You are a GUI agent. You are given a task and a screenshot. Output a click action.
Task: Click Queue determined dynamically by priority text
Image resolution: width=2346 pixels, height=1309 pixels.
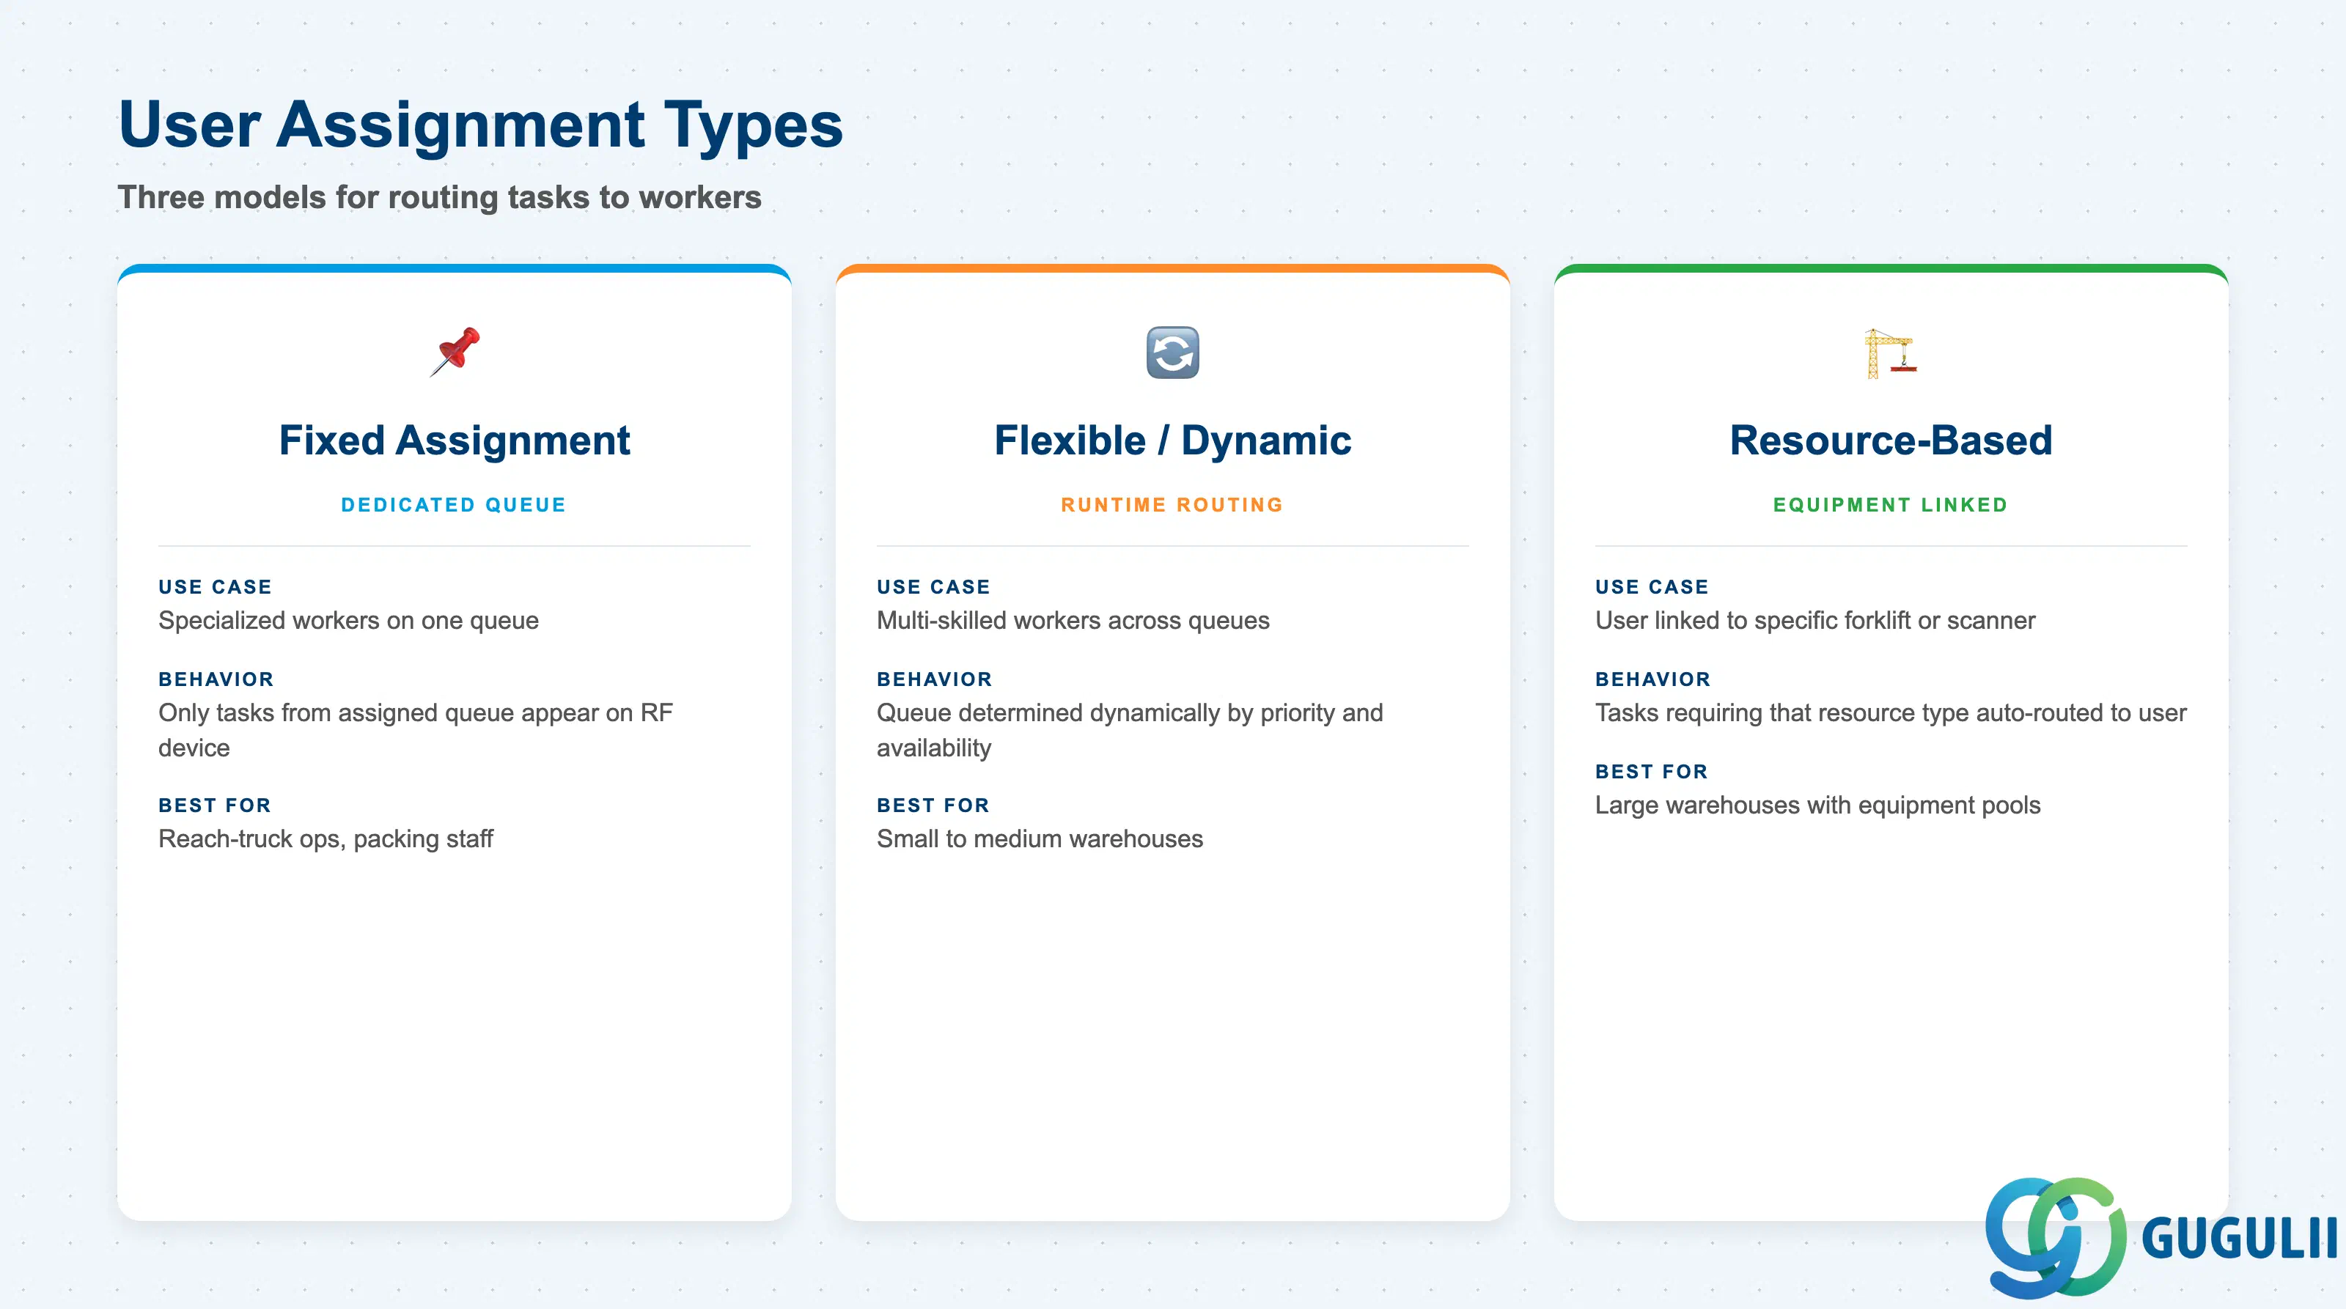pos(1130,730)
